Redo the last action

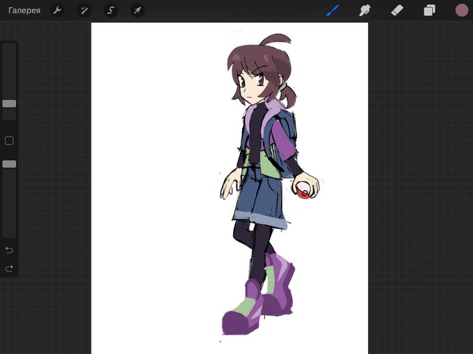[9, 268]
